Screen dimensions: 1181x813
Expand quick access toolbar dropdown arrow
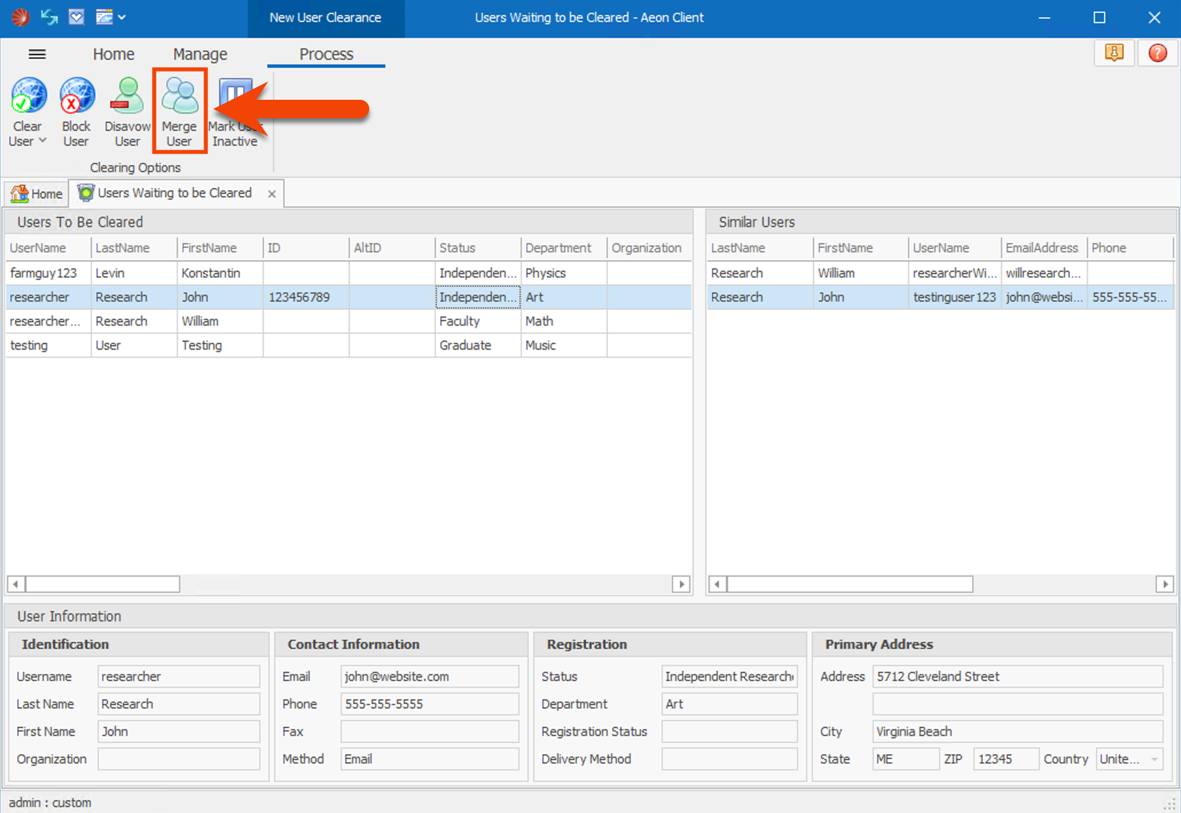(x=122, y=17)
